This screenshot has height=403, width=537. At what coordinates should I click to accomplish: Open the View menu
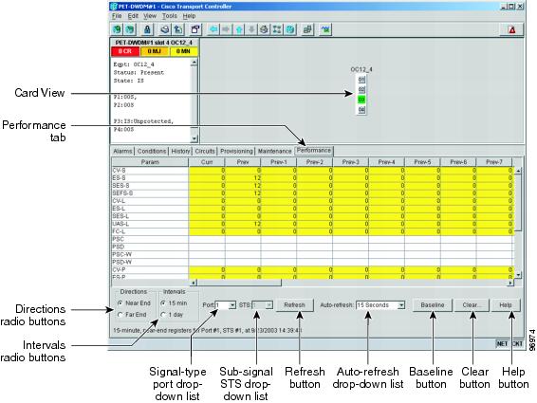point(150,16)
